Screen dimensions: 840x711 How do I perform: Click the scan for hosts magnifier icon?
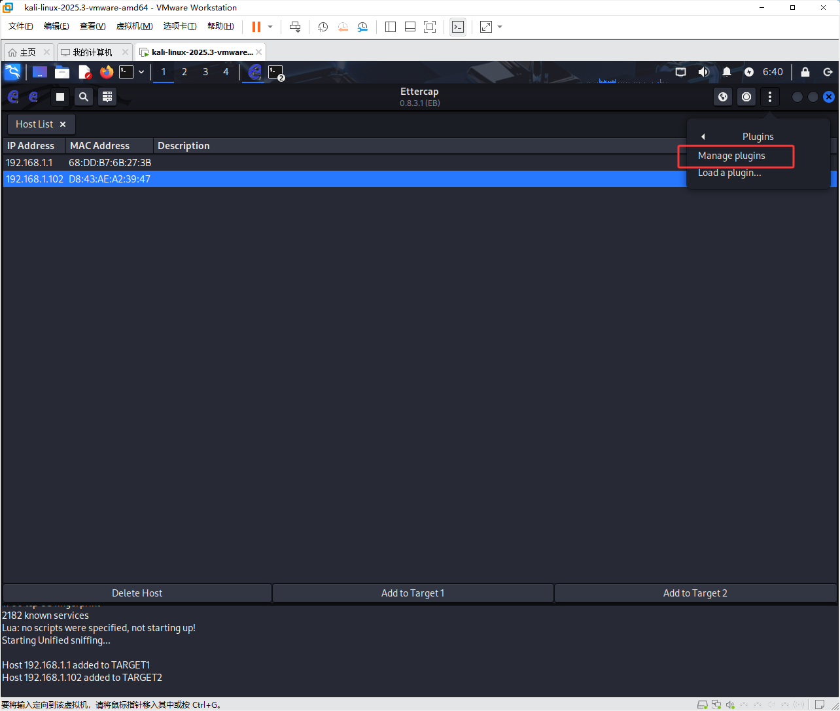point(84,97)
